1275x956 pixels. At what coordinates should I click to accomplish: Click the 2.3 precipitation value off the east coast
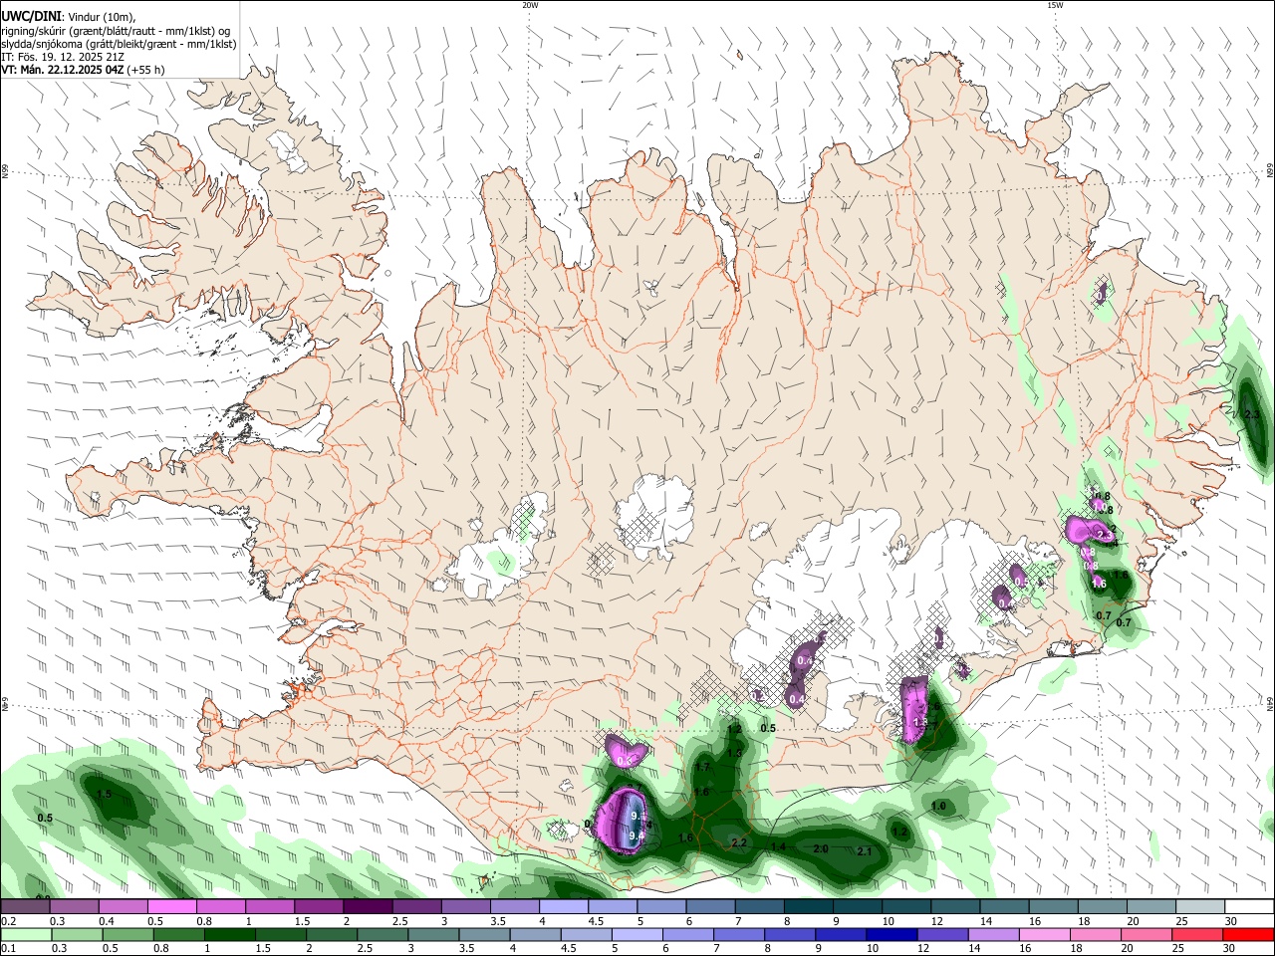pos(1252,414)
